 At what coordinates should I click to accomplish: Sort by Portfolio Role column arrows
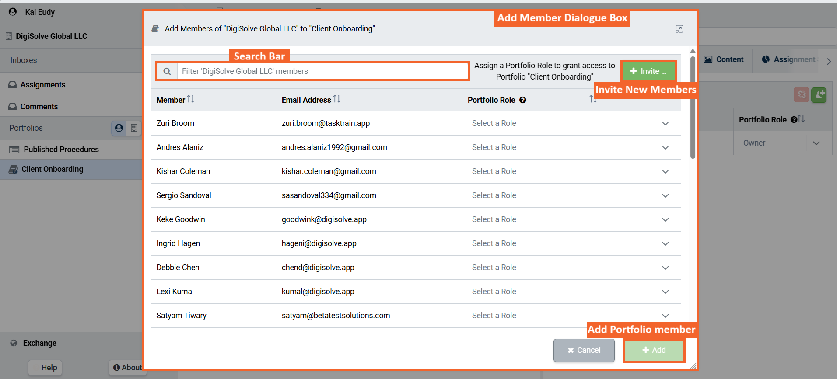(x=592, y=100)
